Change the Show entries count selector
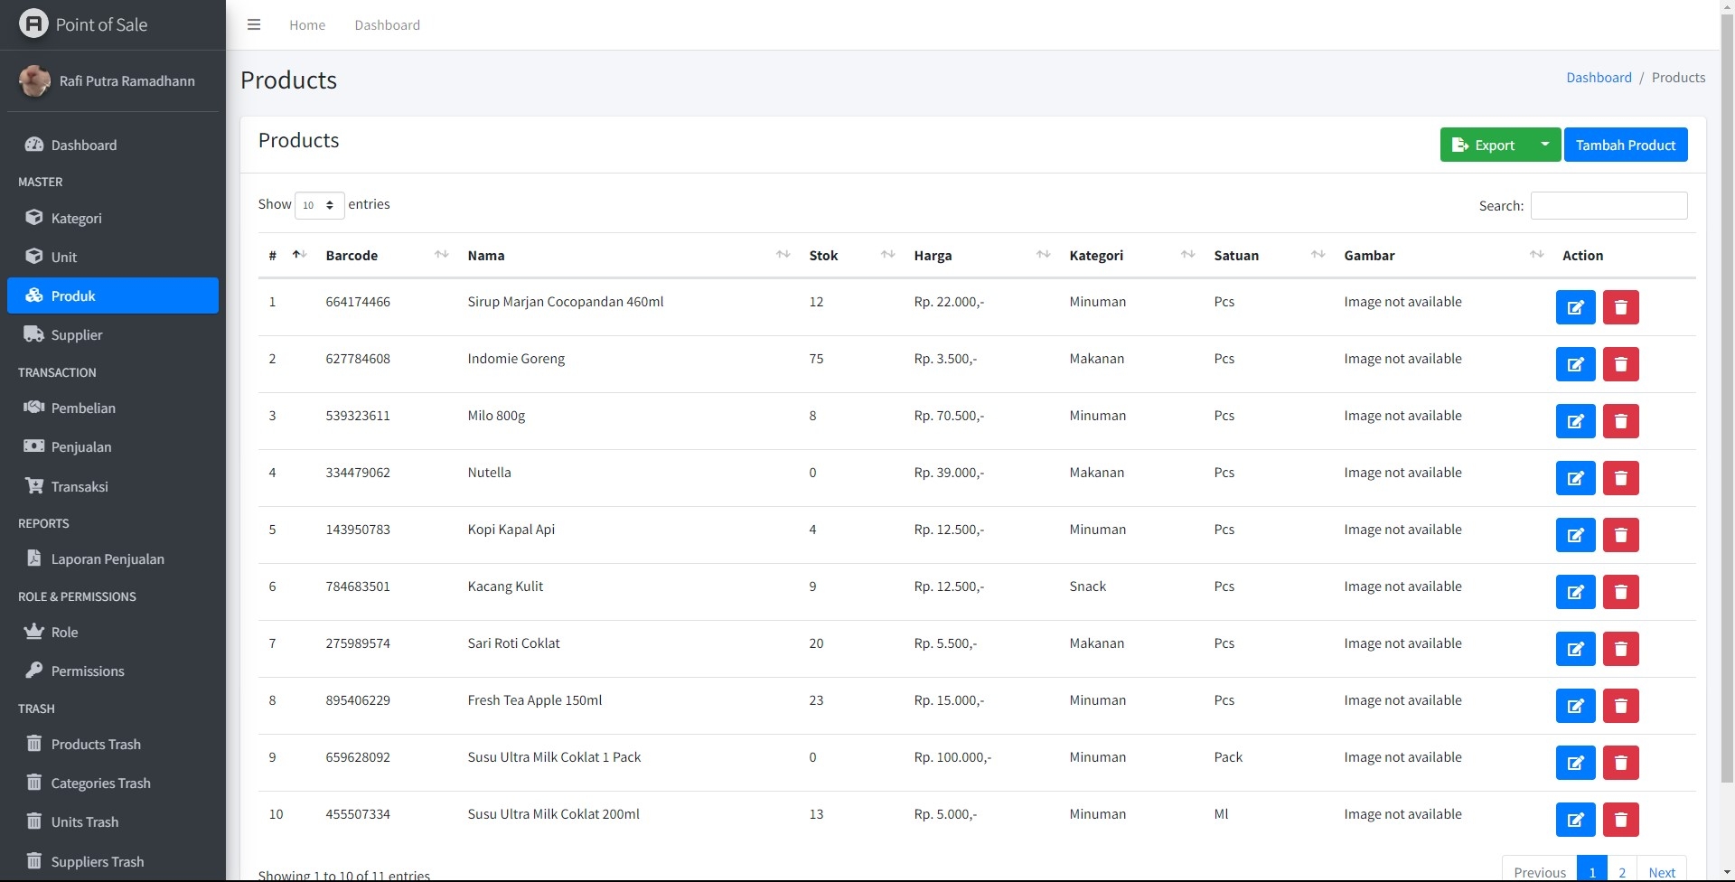 [319, 205]
